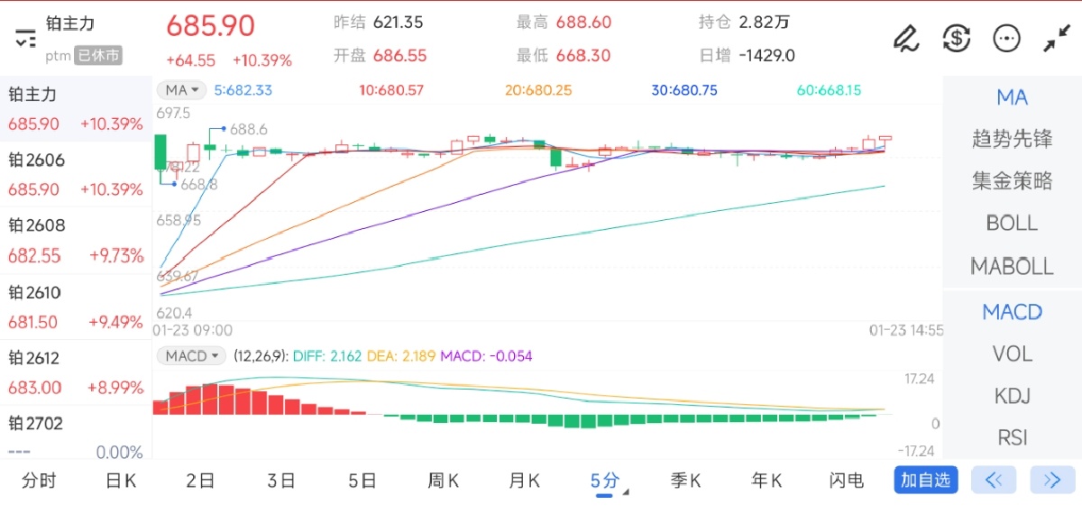Click the 加自选 add-to-watchlist button
The height and width of the screenshot is (514, 1082).
tap(926, 480)
